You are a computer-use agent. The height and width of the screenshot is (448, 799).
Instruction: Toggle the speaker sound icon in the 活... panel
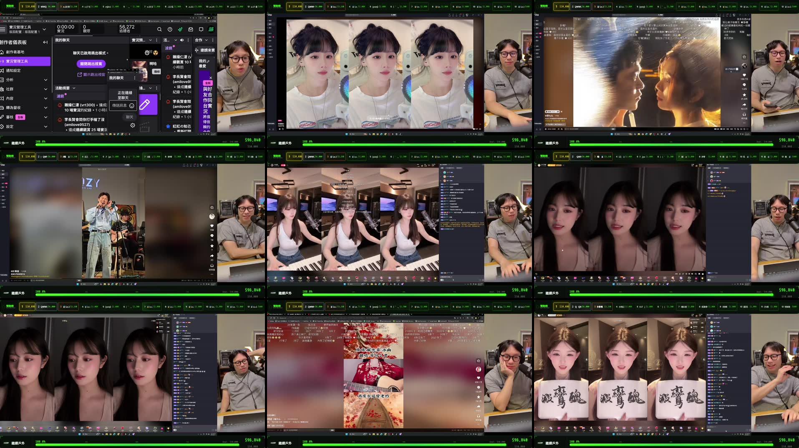[x=182, y=40]
